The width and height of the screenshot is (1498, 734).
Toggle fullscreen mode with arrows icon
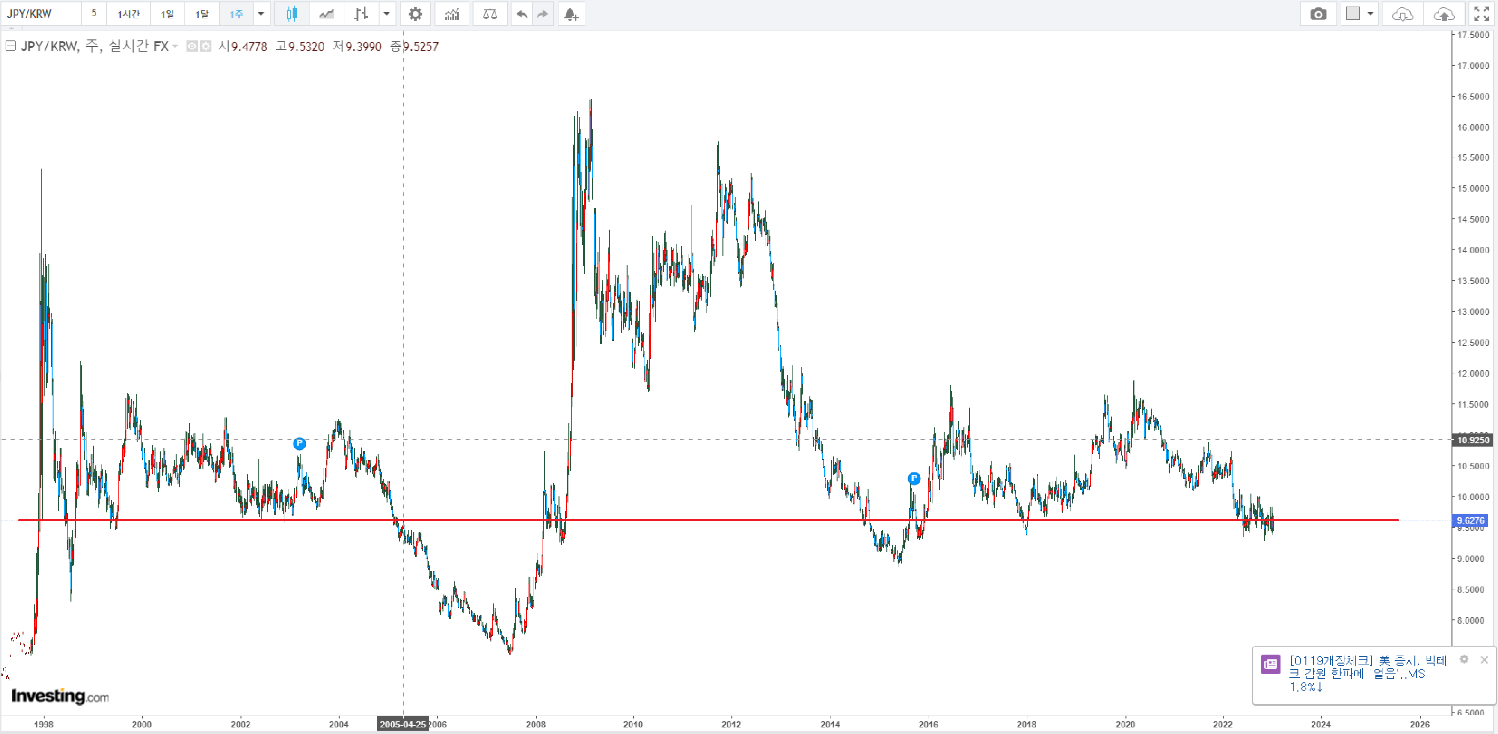[1482, 14]
